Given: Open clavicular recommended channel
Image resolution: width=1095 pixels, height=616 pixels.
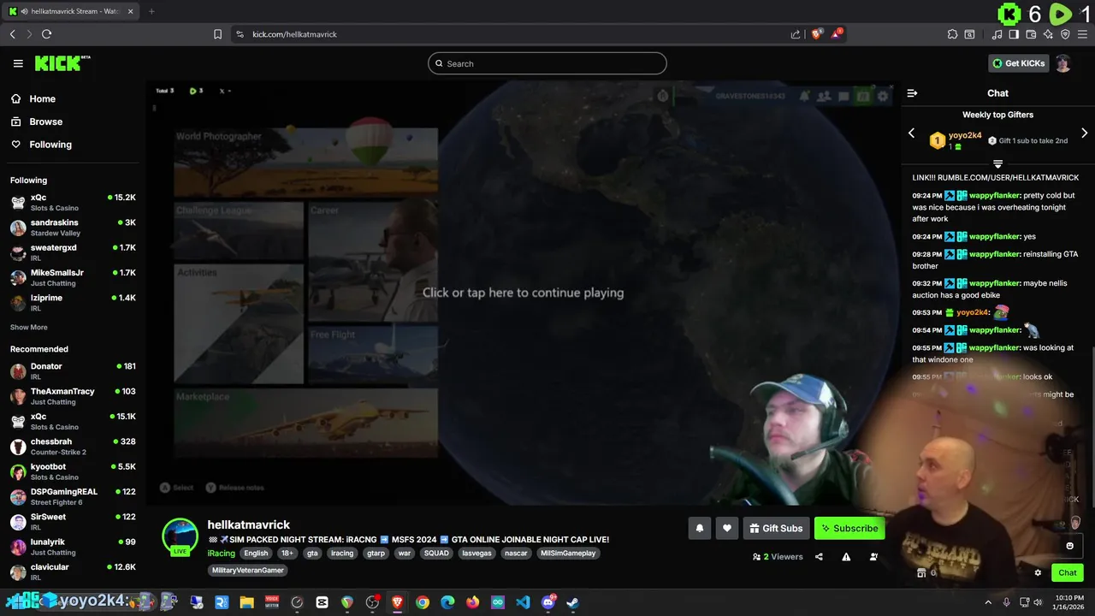Looking at the screenshot, I should coord(73,572).
